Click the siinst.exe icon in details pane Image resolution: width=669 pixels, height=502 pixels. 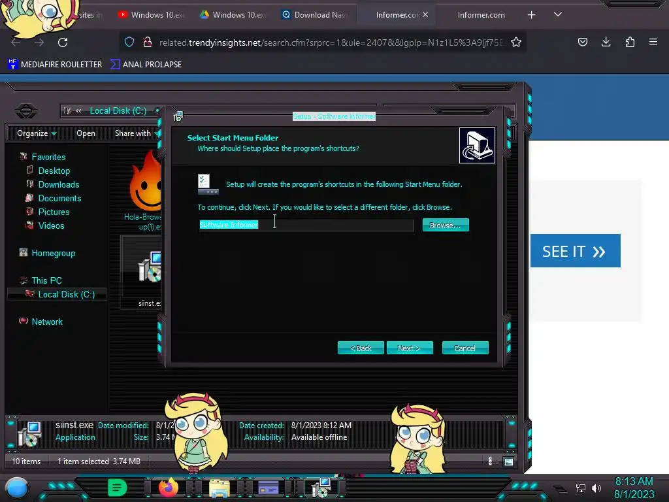pos(29,433)
